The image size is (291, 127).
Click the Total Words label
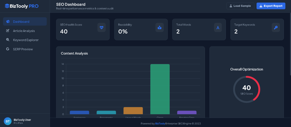pyautogui.click(x=184, y=25)
